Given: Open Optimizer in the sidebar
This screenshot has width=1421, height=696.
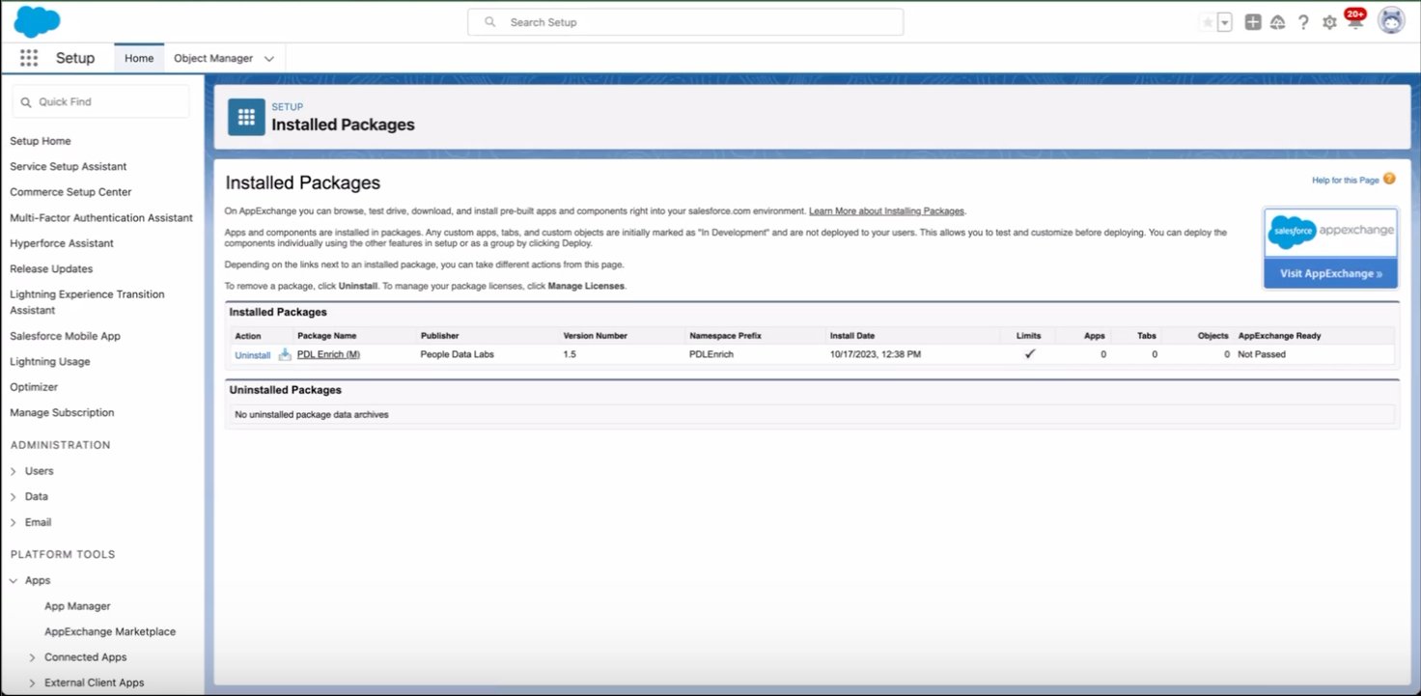Looking at the screenshot, I should click(x=34, y=387).
